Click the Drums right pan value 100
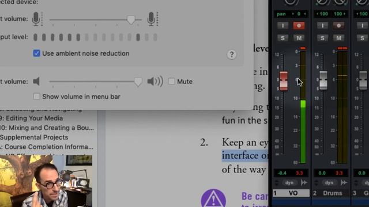 point(340,14)
